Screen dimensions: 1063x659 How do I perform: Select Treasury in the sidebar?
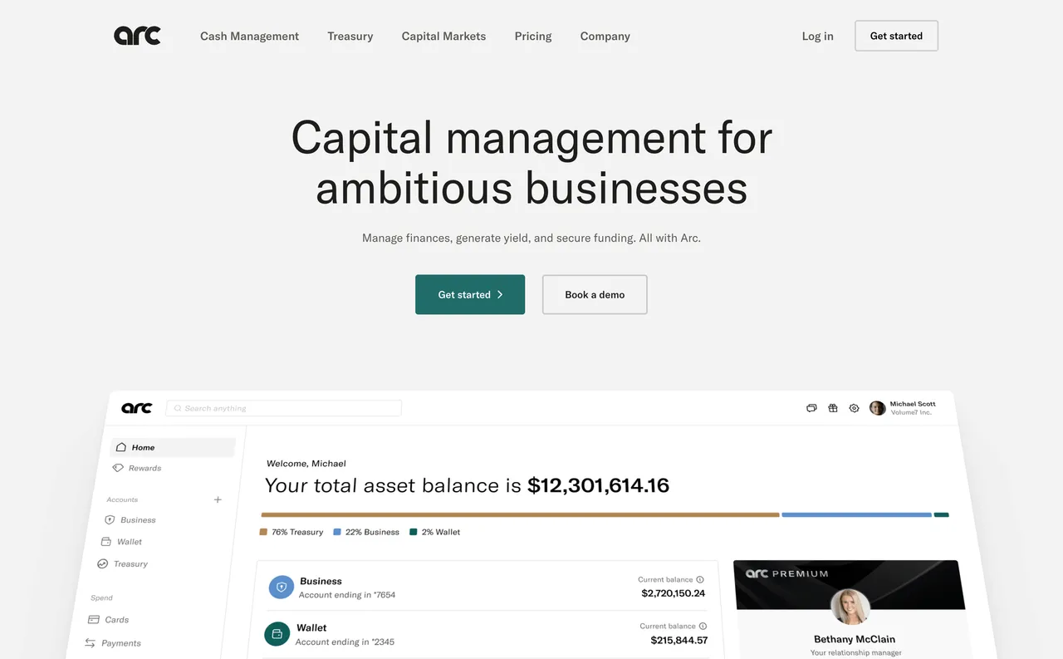(x=131, y=563)
